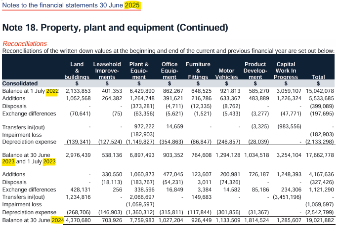Click the highlighted 2024 in the closing balance row

57,221
